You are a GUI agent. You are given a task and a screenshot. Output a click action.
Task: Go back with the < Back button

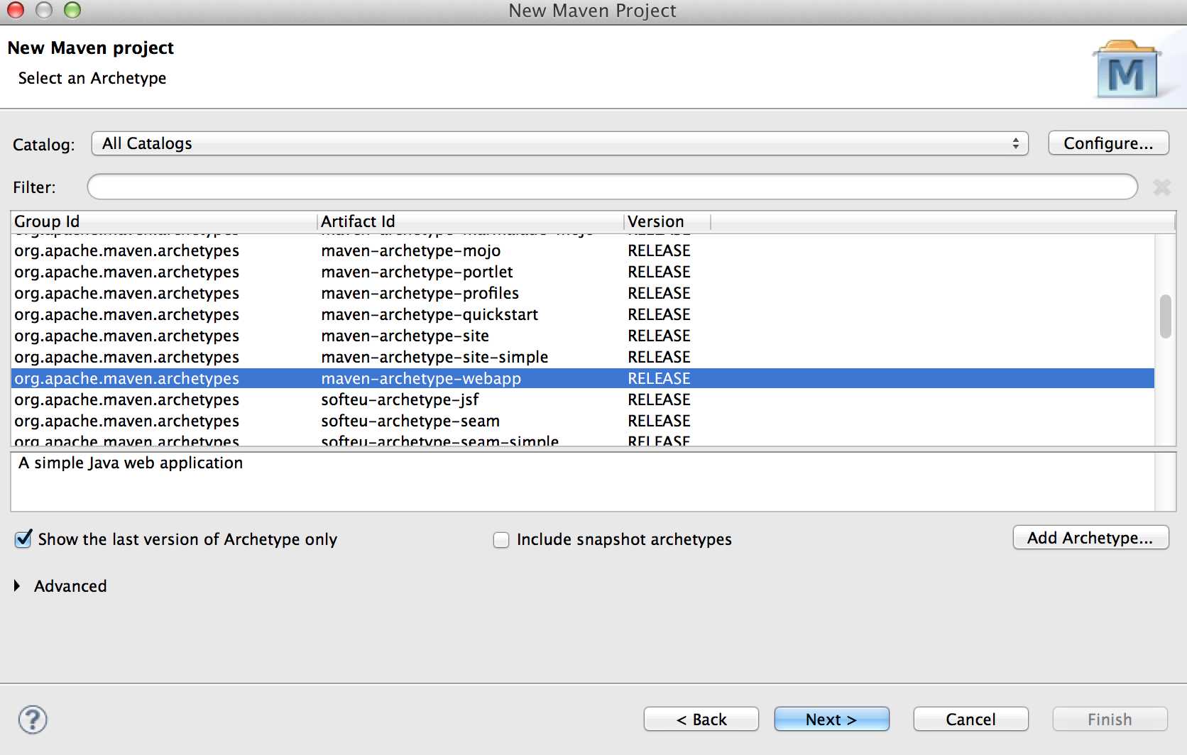701,720
